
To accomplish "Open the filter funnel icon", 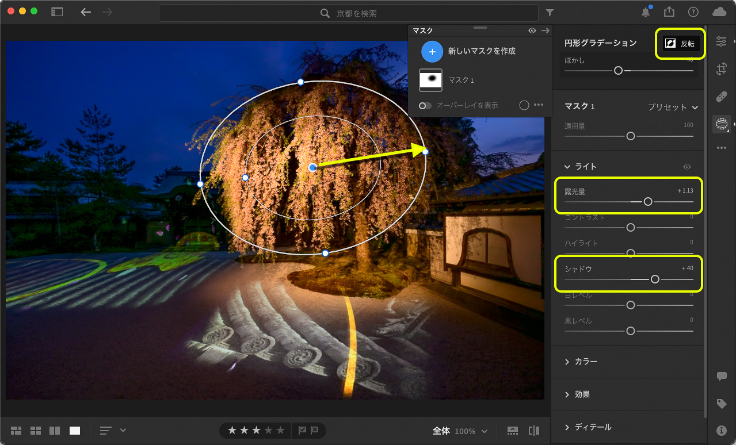I will coord(550,13).
